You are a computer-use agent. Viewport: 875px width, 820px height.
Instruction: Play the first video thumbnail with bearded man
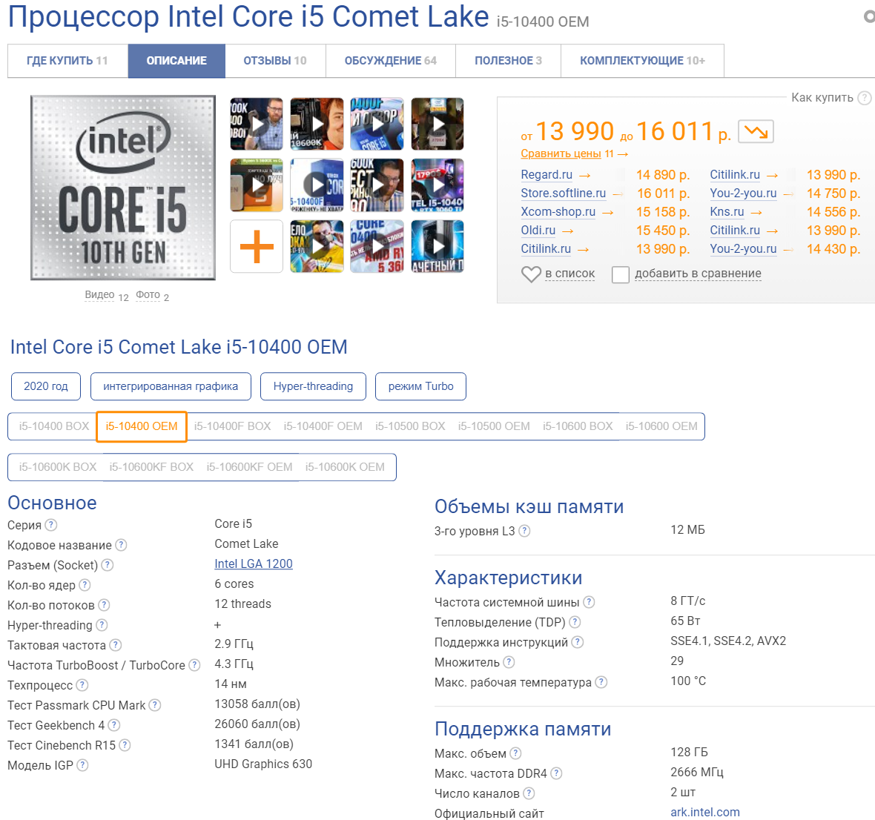pos(257,124)
